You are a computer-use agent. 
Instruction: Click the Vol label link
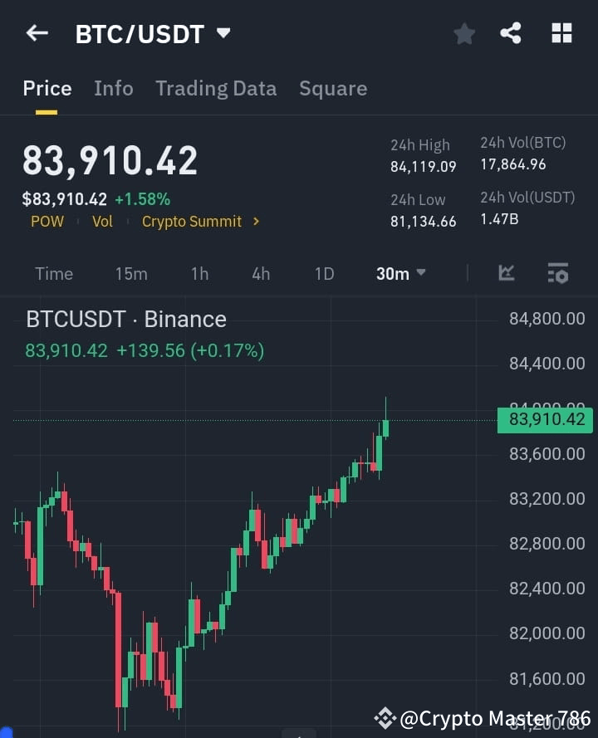pyautogui.click(x=103, y=222)
